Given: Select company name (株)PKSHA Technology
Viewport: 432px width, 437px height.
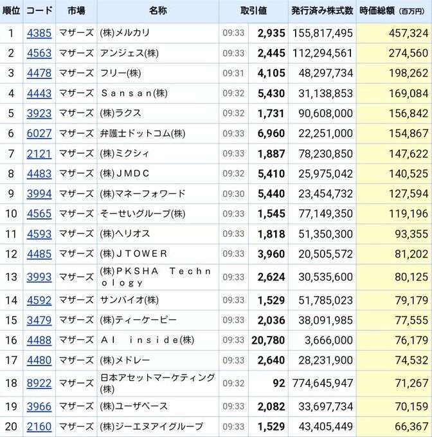Looking at the screenshot, I should tap(156, 277).
